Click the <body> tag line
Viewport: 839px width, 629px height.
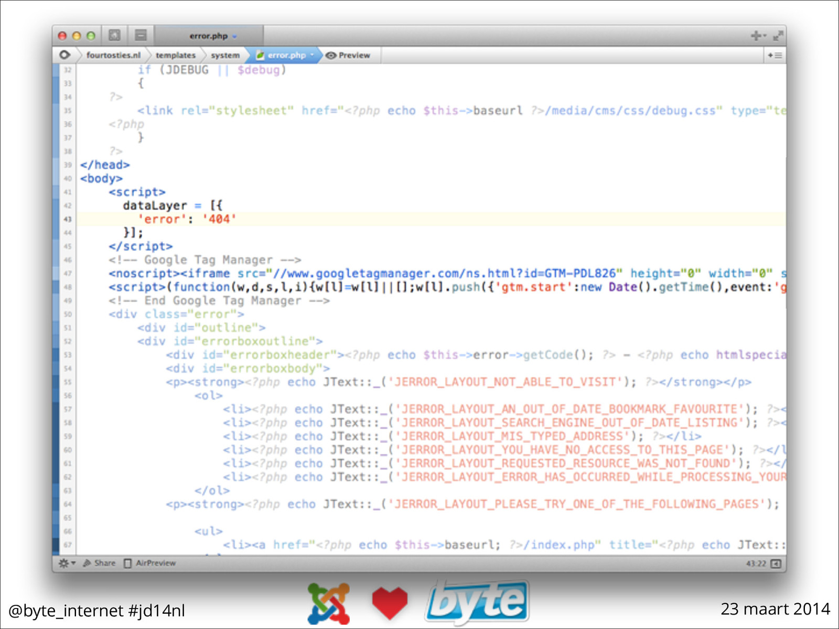coord(101,178)
